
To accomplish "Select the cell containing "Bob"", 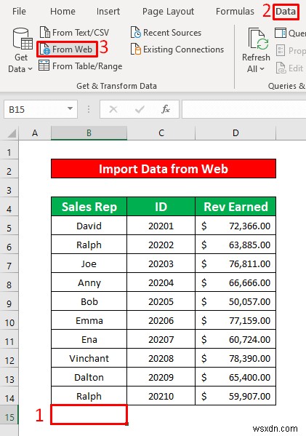I will [x=89, y=301].
